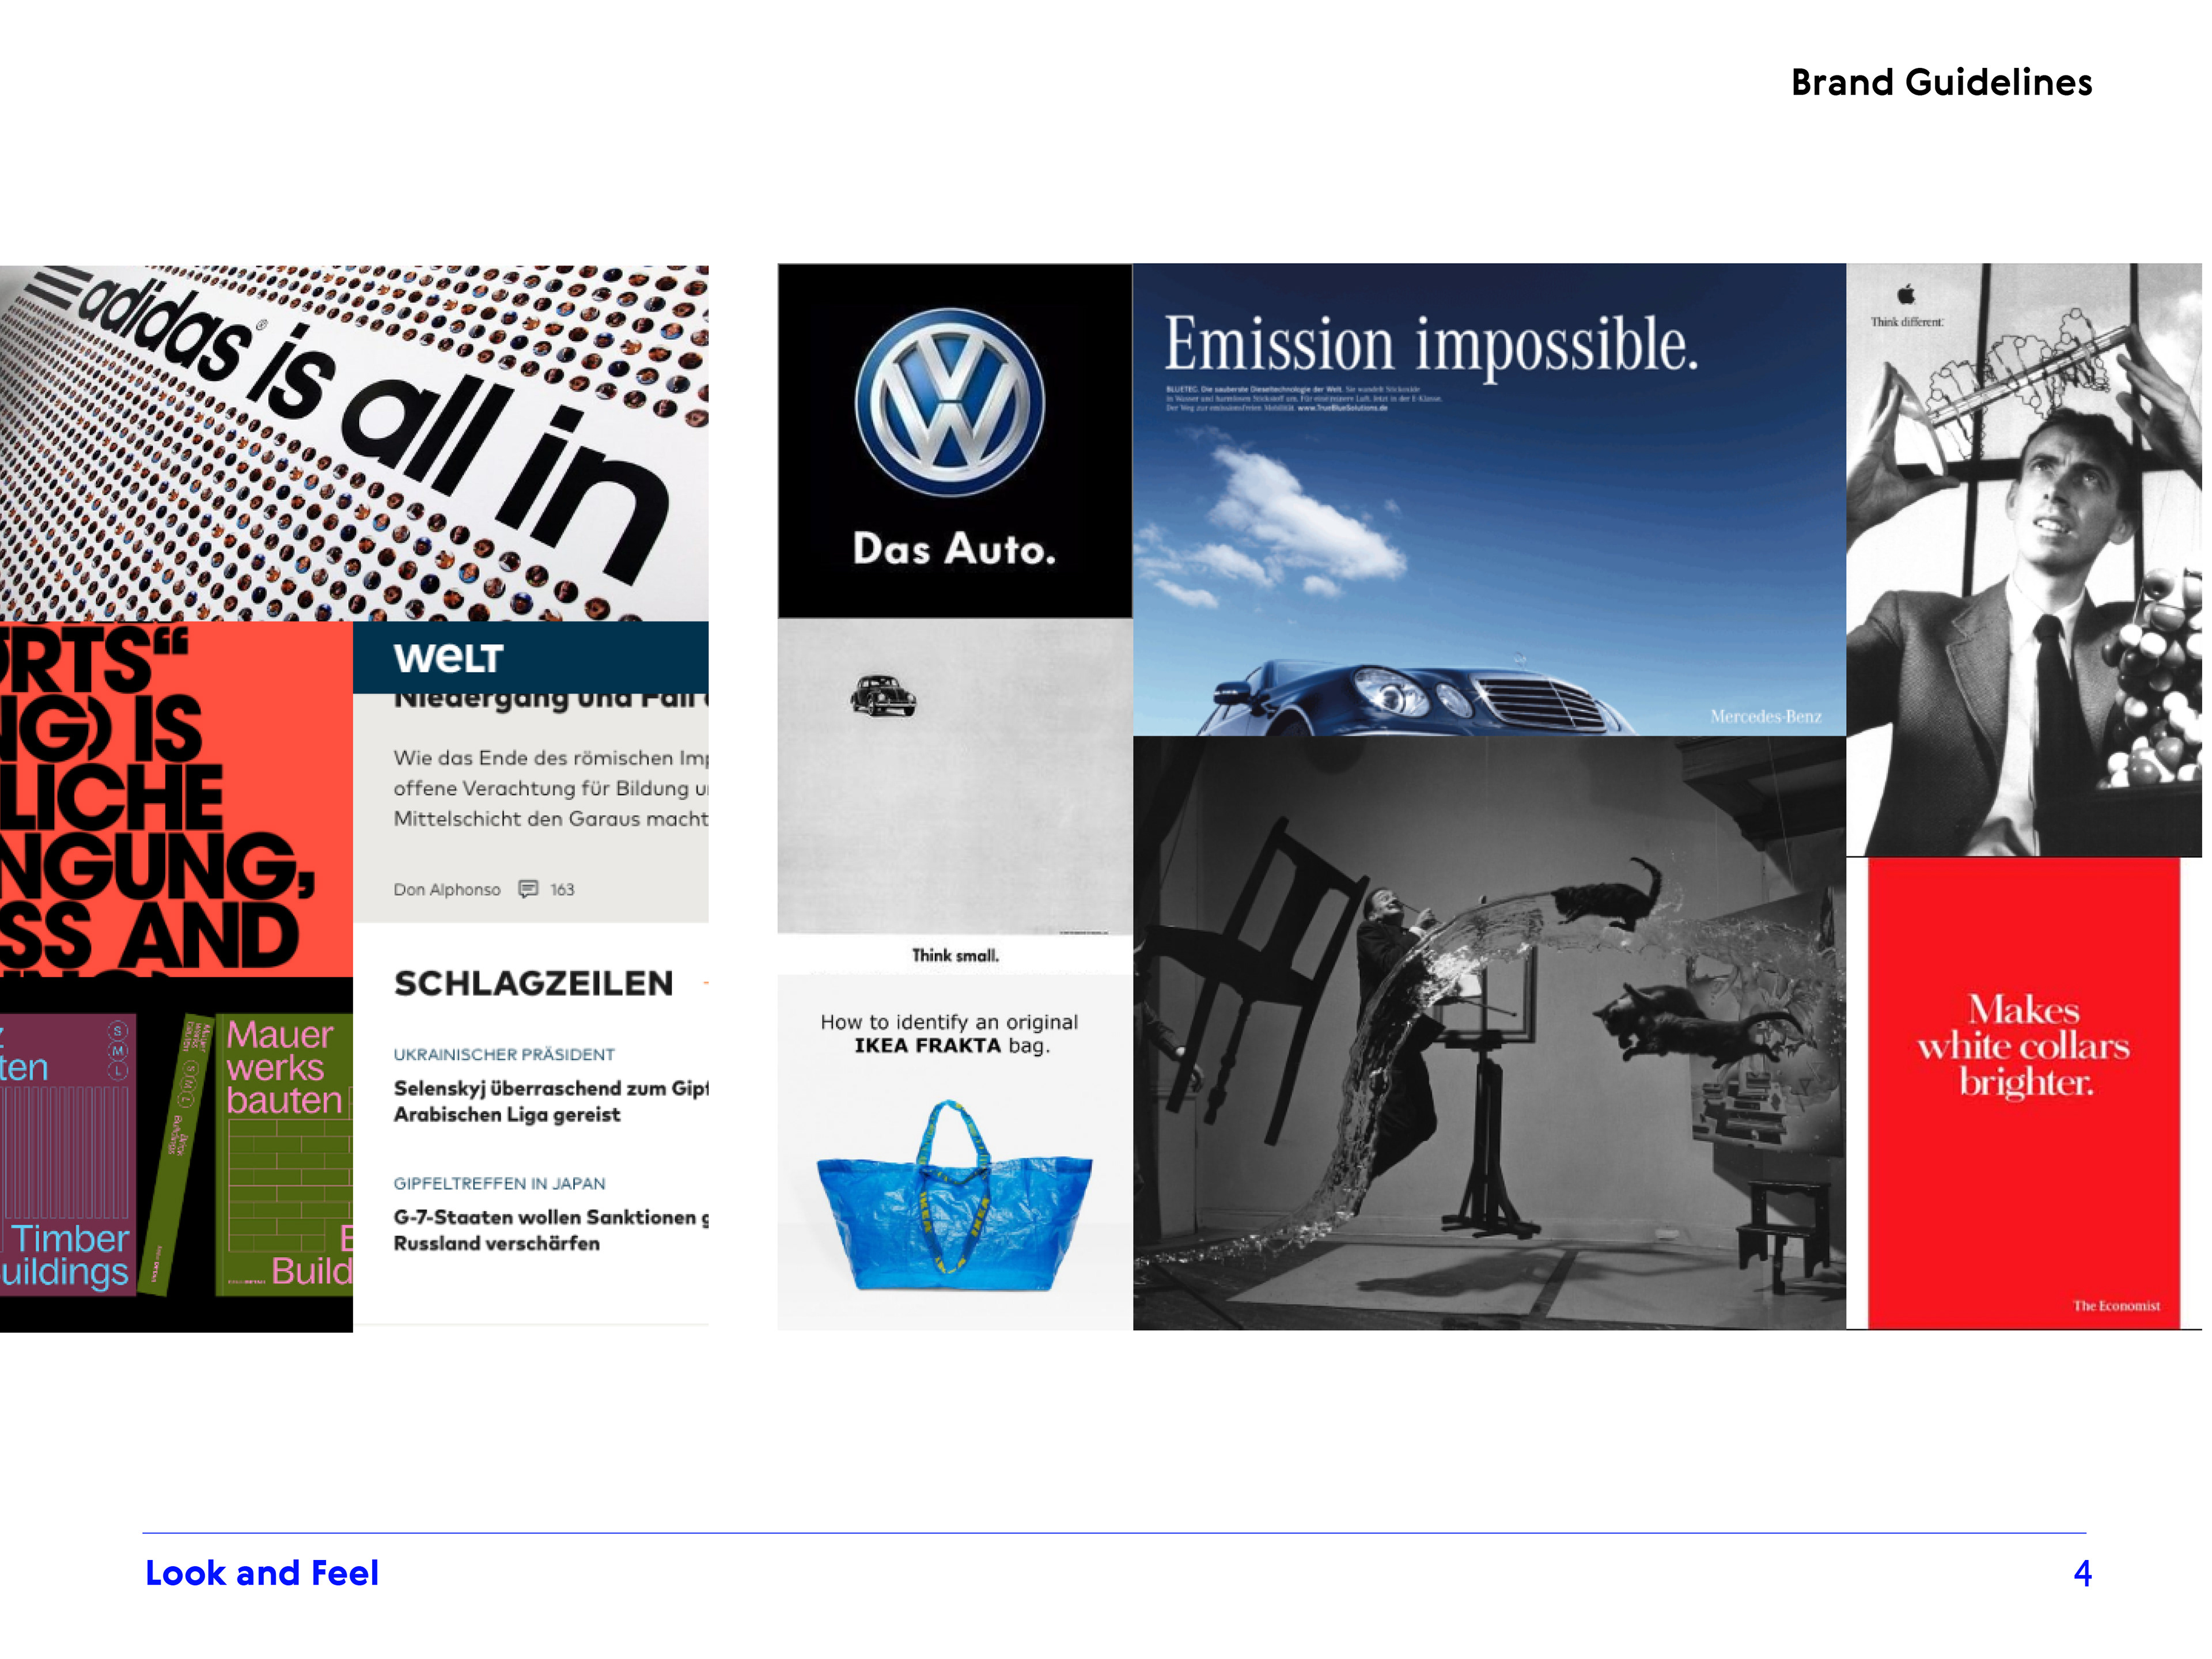Click the Apple logo in Think different ad
Image resolution: width=2212 pixels, height=1659 pixels.
1906,294
